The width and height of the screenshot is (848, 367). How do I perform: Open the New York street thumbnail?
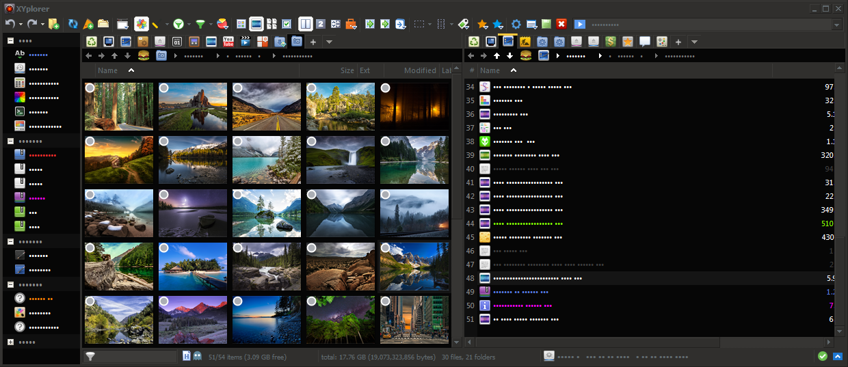pyautogui.click(x=414, y=319)
